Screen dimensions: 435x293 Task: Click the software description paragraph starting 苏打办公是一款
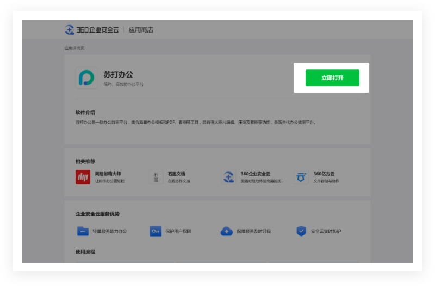pyautogui.click(x=196, y=123)
